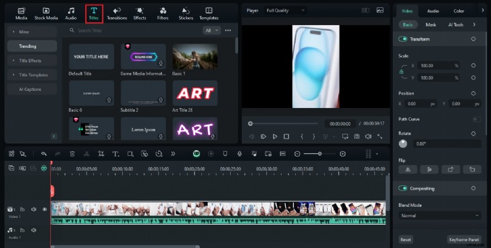Image resolution: width=491 pixels, height=248 pixels.
Task: Expand the Title Effects category
Action: [x=32, y=60]
